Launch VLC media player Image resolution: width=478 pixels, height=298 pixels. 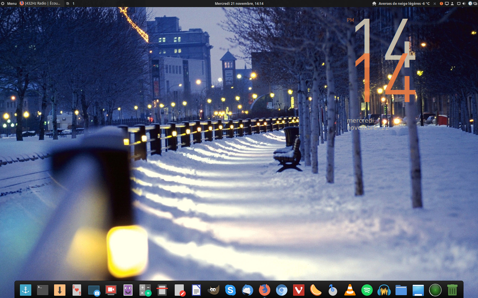pyautogui.click(x=350, y=290)
